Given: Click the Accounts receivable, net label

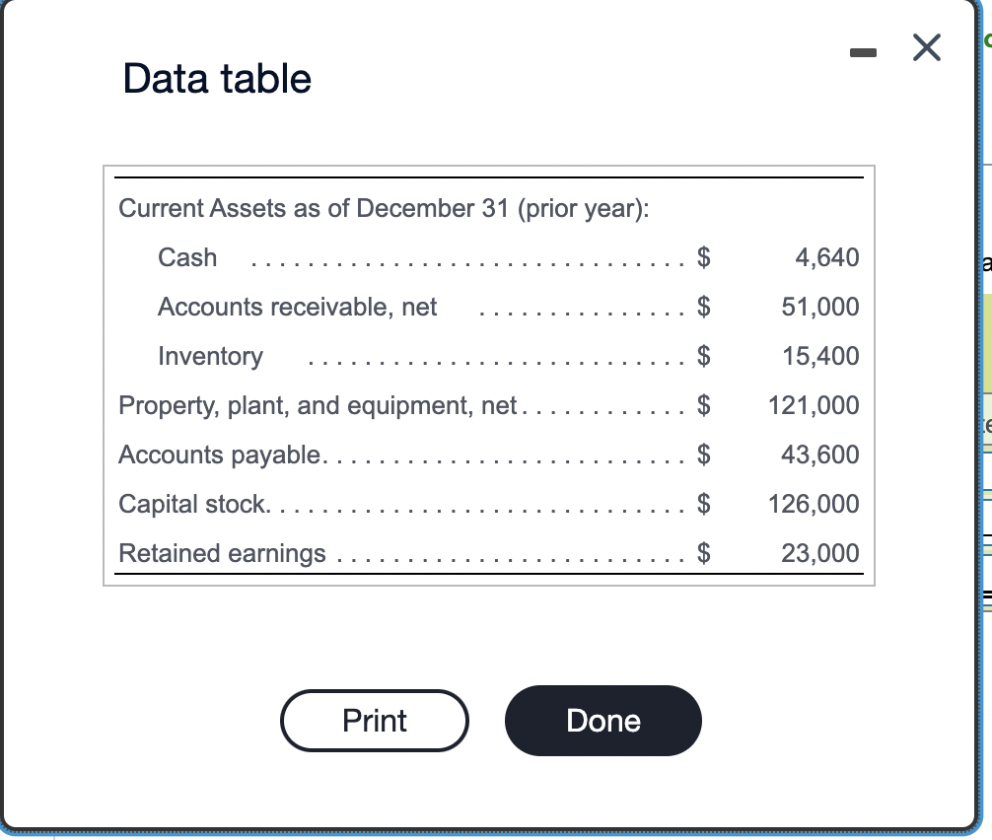Looking at the screenshot, I should coord(298,307).
